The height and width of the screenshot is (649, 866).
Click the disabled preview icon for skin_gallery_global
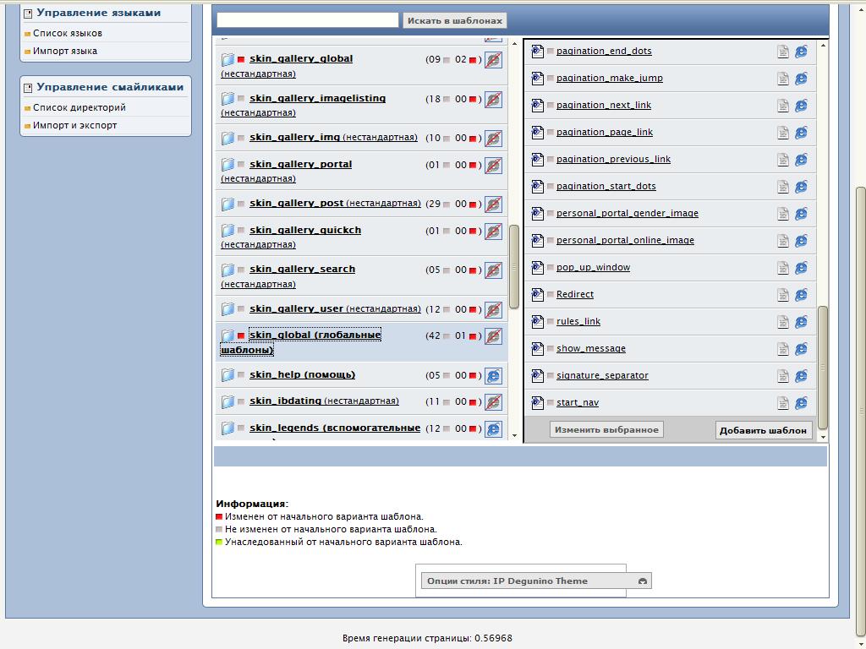pyautogui.click(x=493, y=60)
